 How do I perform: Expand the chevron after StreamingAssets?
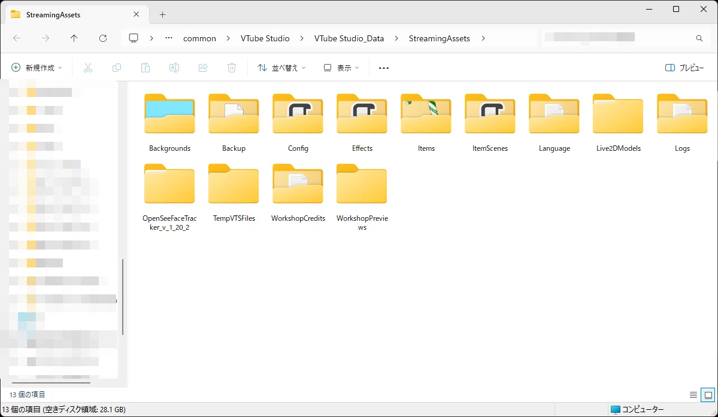point(483,38)
